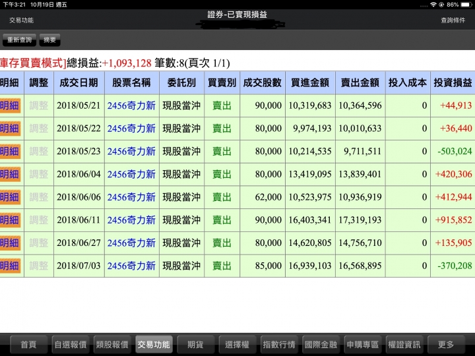Tap the Wi-Fi icon in status bar
Image resolution: width=475 pixels, height=356 pixels.
(x=433, y=5)
